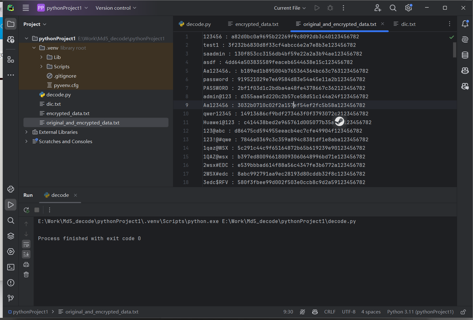The image size is (473, 320).
Task: Click UTF-8 encoding in status bar
Action: pos(349,312)
